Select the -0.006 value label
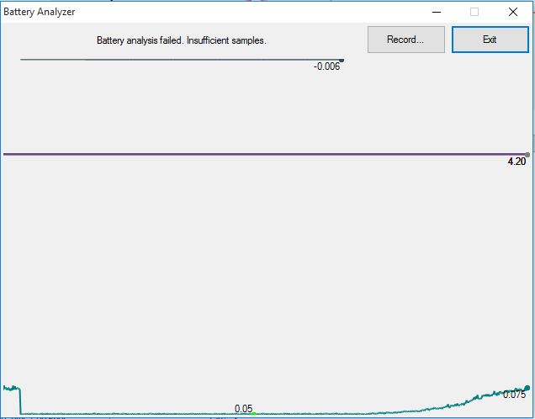The image size is (535, 419). point(326,66)
